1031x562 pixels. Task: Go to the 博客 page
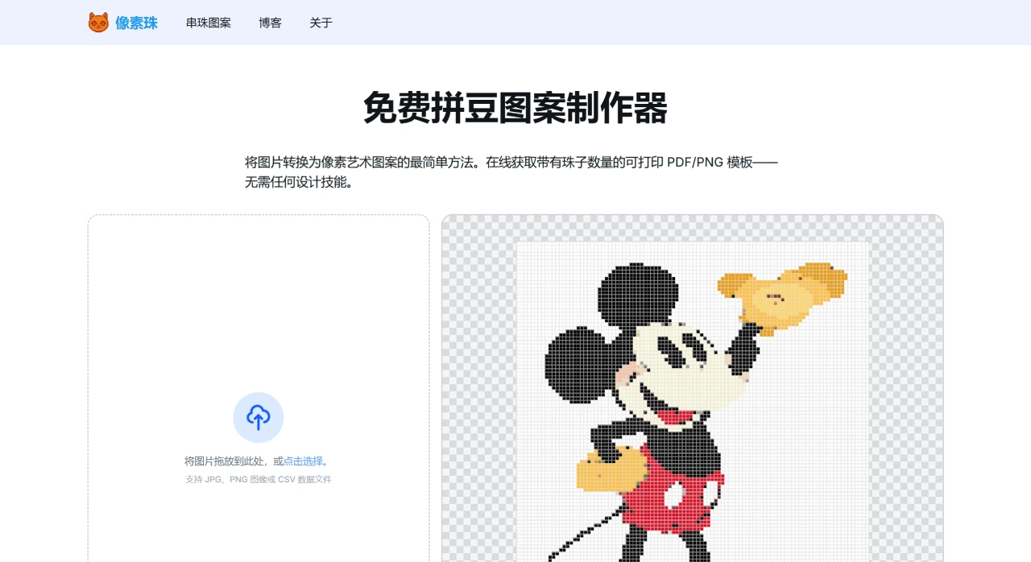(x=270, y=23)
